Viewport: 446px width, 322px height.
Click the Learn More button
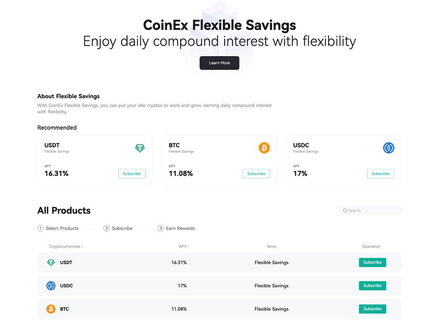point(219,63)
